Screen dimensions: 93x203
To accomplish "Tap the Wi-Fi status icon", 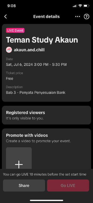I will pyautogui.click(x=80, y=6).
